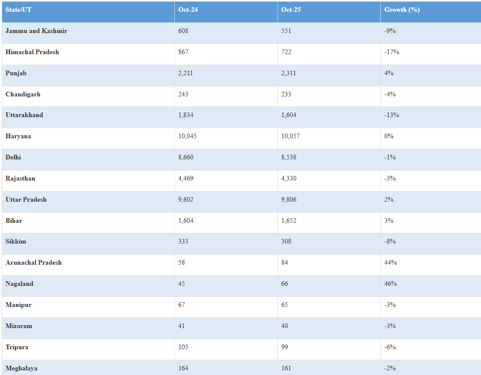Select the Jammu and Kashmir row label
This screenshot has height=375, width=481.
pyautogui.click(x=36, y=31)
